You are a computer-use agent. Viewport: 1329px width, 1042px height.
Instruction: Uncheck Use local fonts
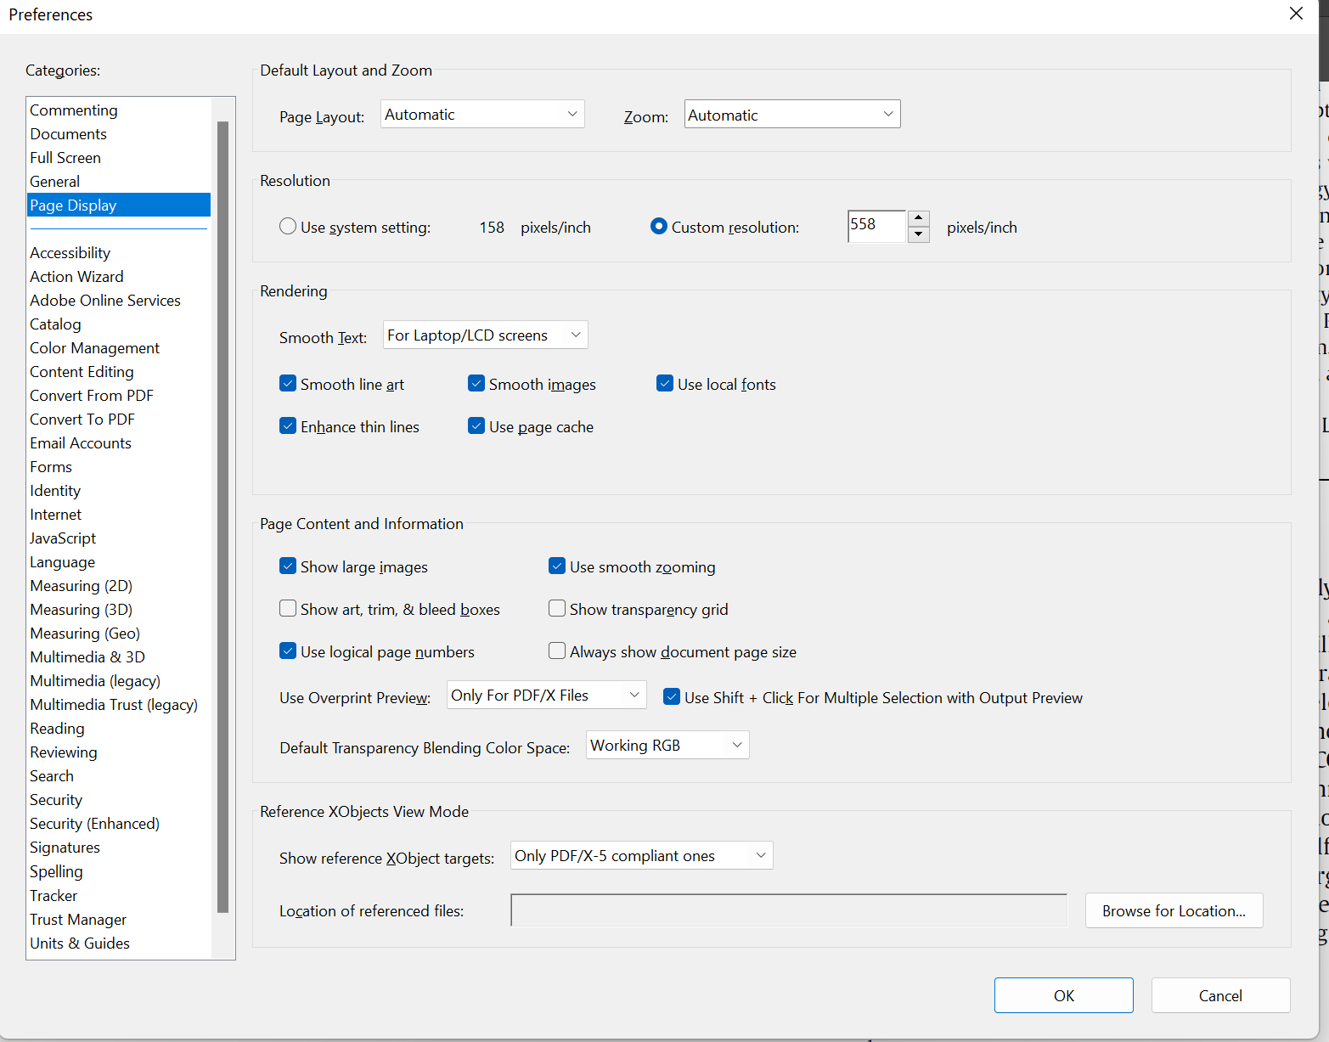(x=665, y=383)
